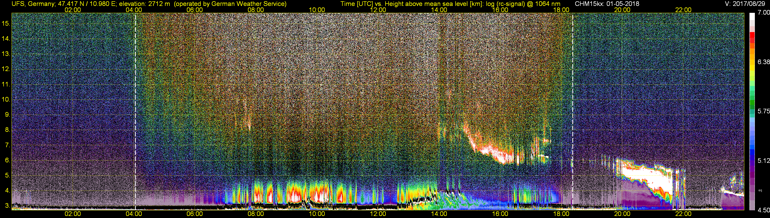
Task: Click the 08:00 label on the top time axis
Action: (x=256, y=10)
